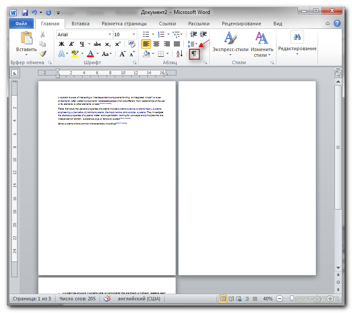The image size is (352, 313).
Task: Copy the selection to the clipboard
Action: point(42,44)
